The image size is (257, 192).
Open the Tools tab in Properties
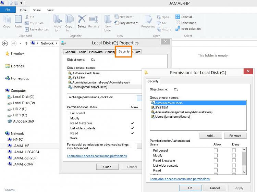click(82, 52)
